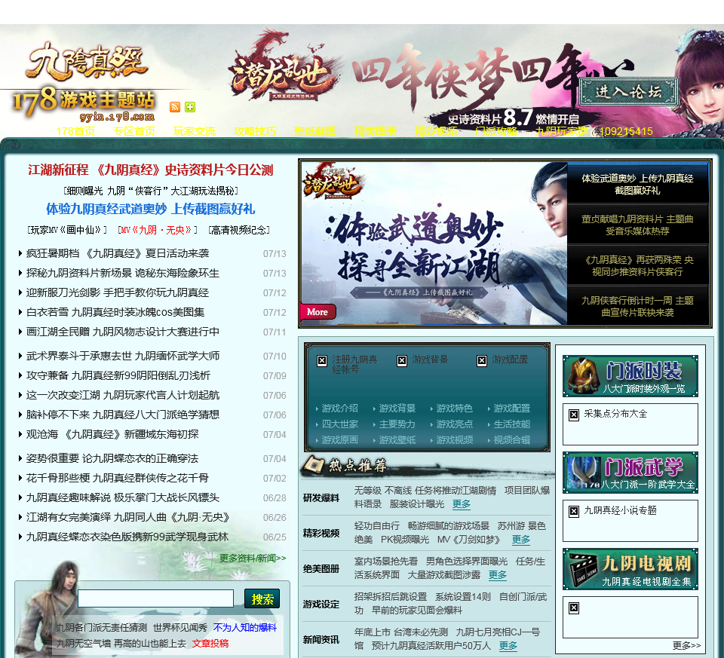
Task: Click broken image icon beside 游戏背景
Action: pyautogui.click(x=402, y=361)
